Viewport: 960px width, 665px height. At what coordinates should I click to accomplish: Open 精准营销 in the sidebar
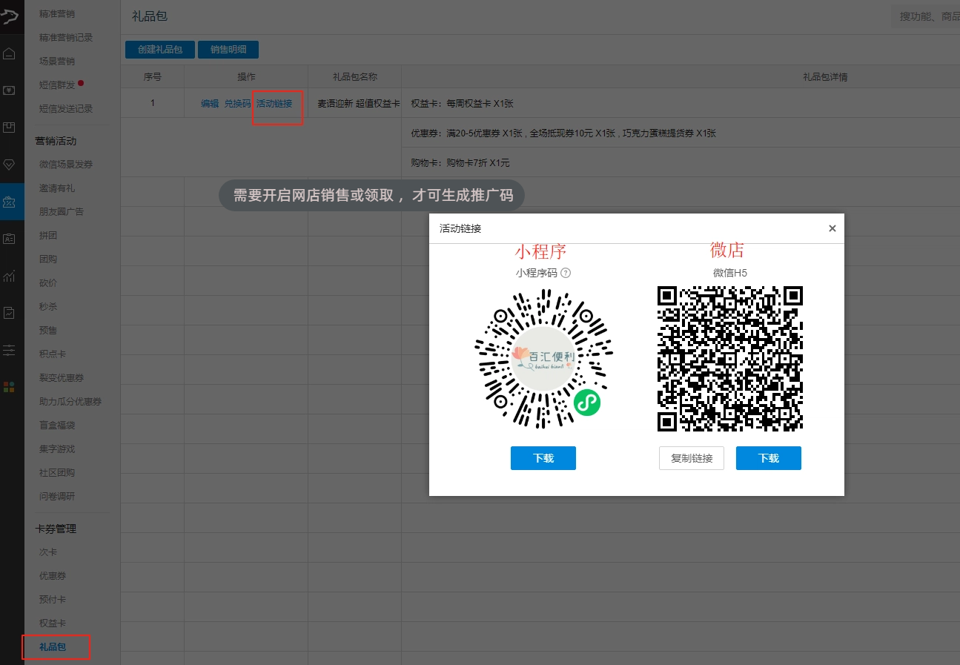(x=57, y=13)
